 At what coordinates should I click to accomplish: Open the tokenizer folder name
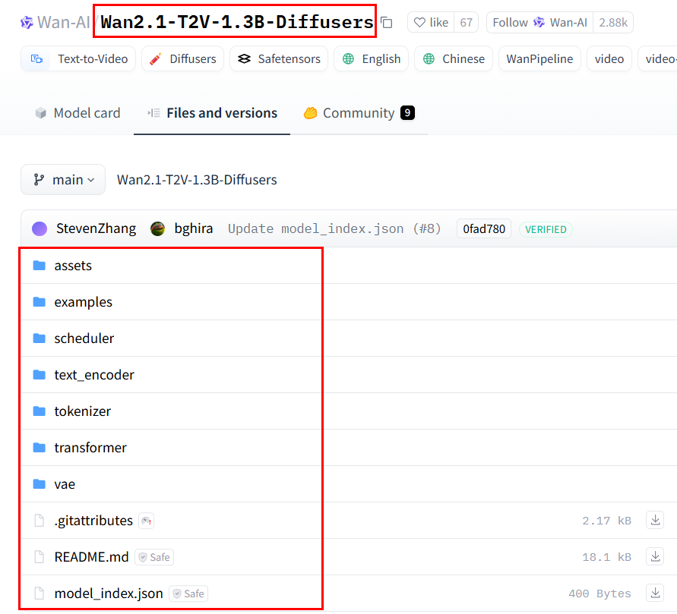(83, 411)
